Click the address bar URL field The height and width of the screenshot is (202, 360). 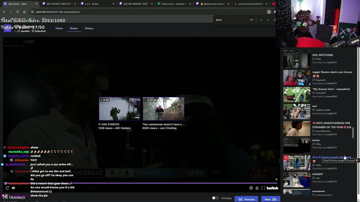click(x=149, y=12)
